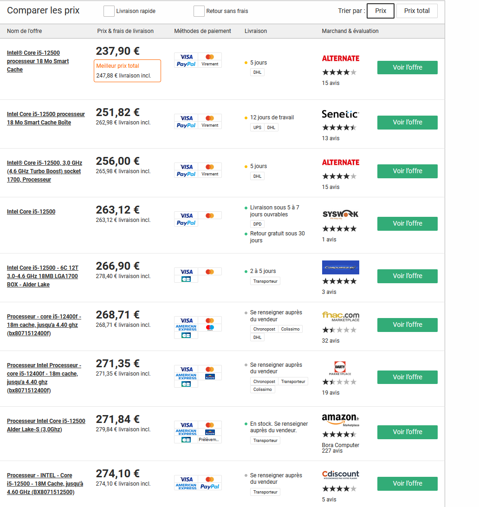
Task: Click the Senetic star rating
Action: (x=339, y=127)
